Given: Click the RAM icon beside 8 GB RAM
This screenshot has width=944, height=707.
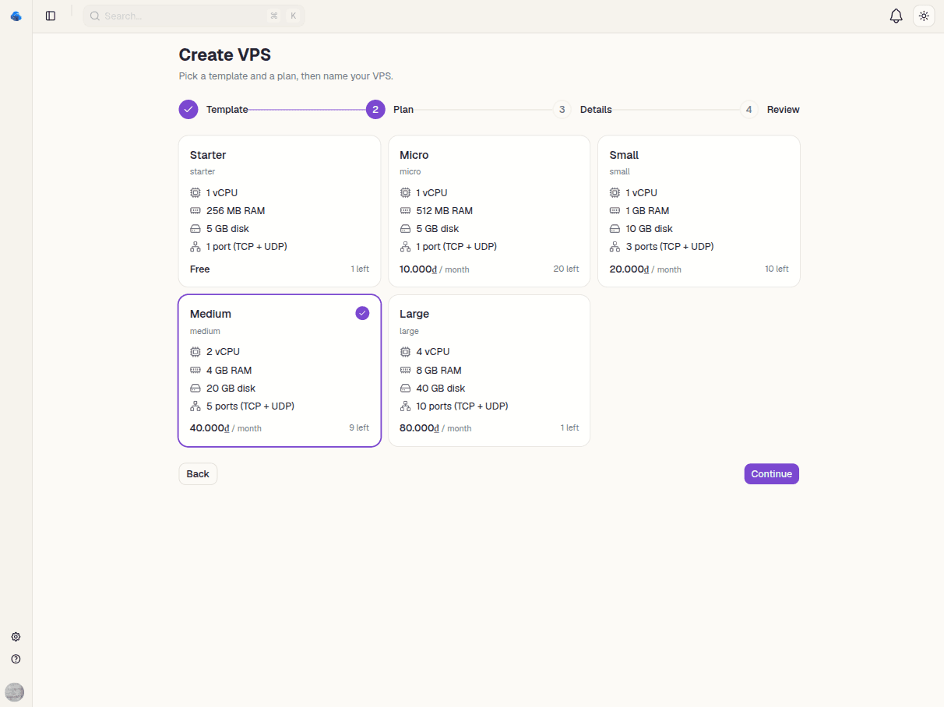Looking at the screenshot, I should tap(405, 371).
